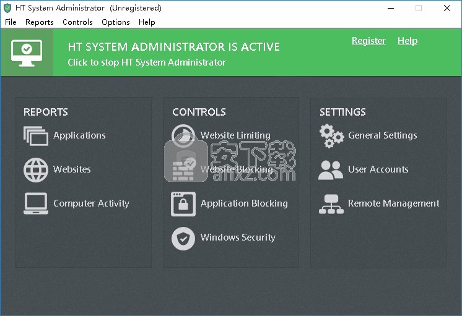
Task: Click the Computer Activity laptop icon
Action: tap(36, 203)
